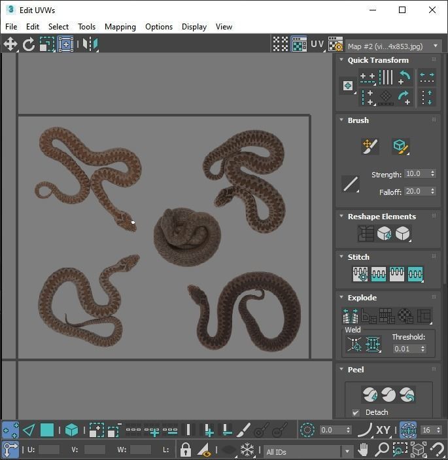The image size is (448, 460).
Task: Click the W coordinate input field
Action: coord(141,450)
